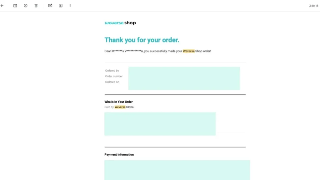Mark the email as unread
The image size is (320, 180).
[50, 6]
